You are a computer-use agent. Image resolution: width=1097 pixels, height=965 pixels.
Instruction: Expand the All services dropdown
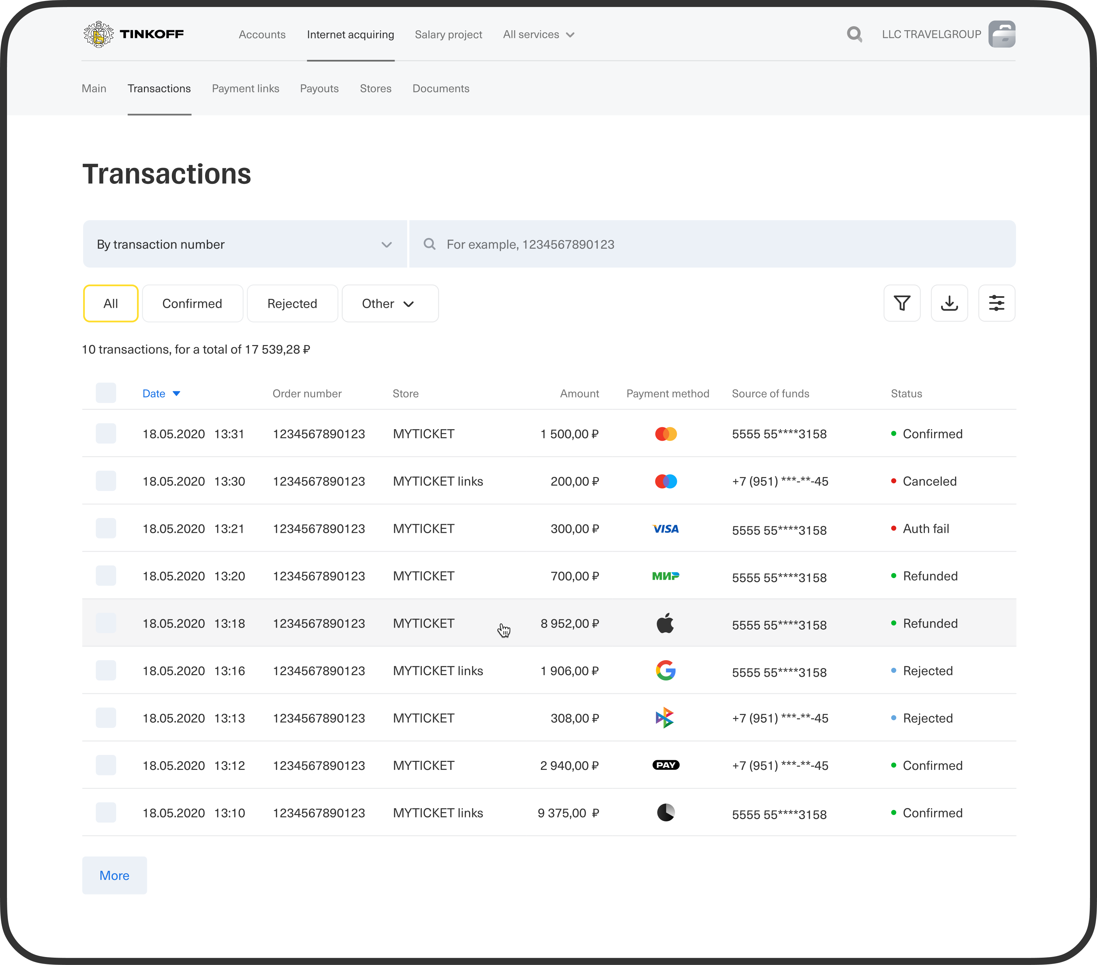(x=539, y=34)
